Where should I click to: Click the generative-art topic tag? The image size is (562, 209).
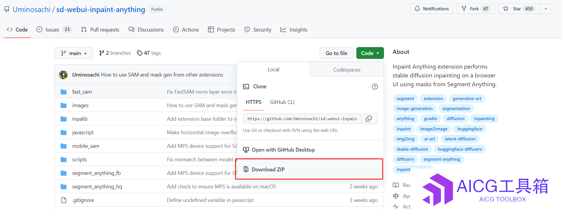(x=467, y=99)
